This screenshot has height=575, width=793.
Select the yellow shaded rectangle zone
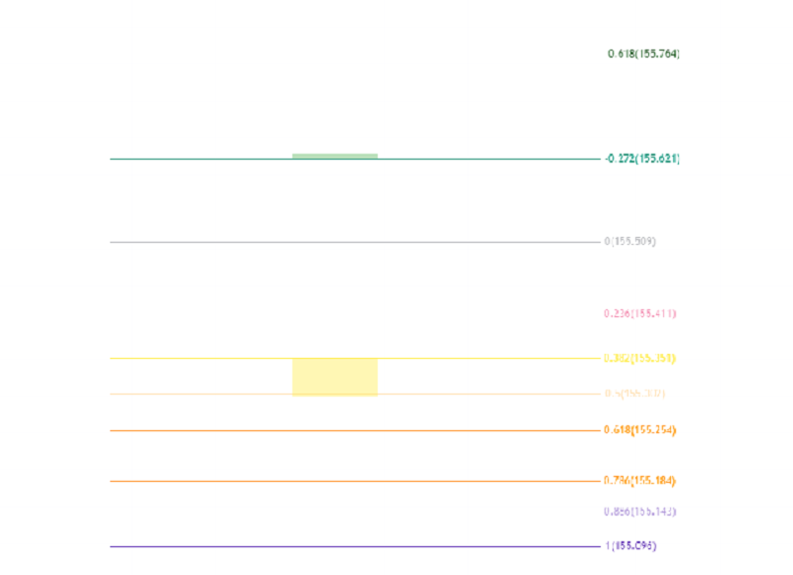pos(335,377)
